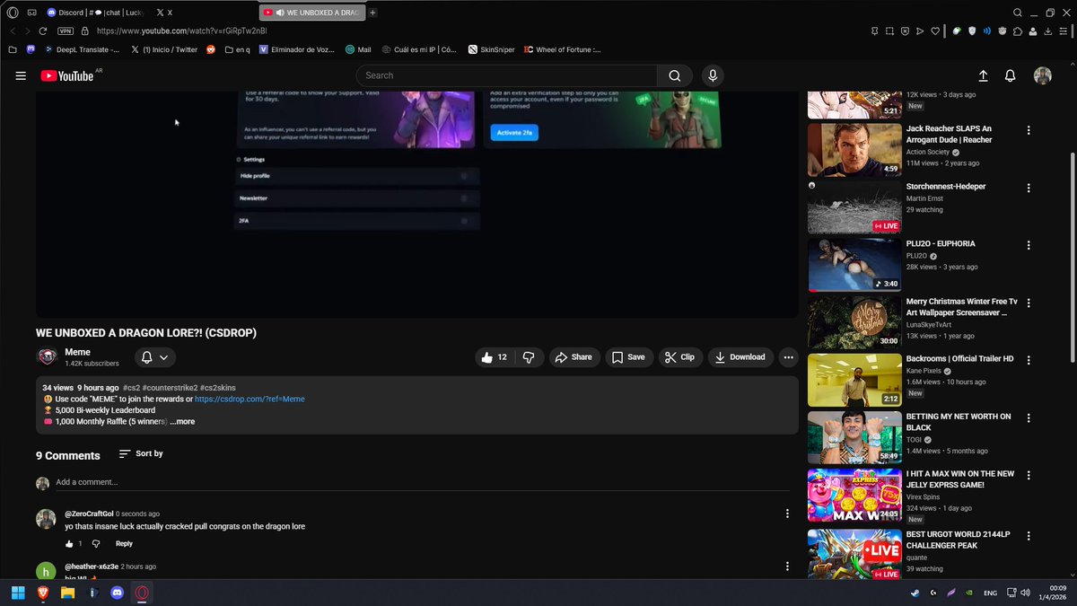Open the Merry Christmas wallpaper video thumbnail
1077x606 pixels.
tap(854, 322)
